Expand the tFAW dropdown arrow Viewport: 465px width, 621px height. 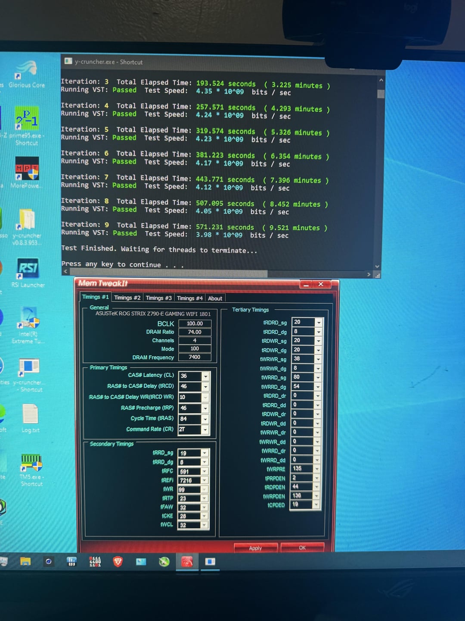(205, 507)
